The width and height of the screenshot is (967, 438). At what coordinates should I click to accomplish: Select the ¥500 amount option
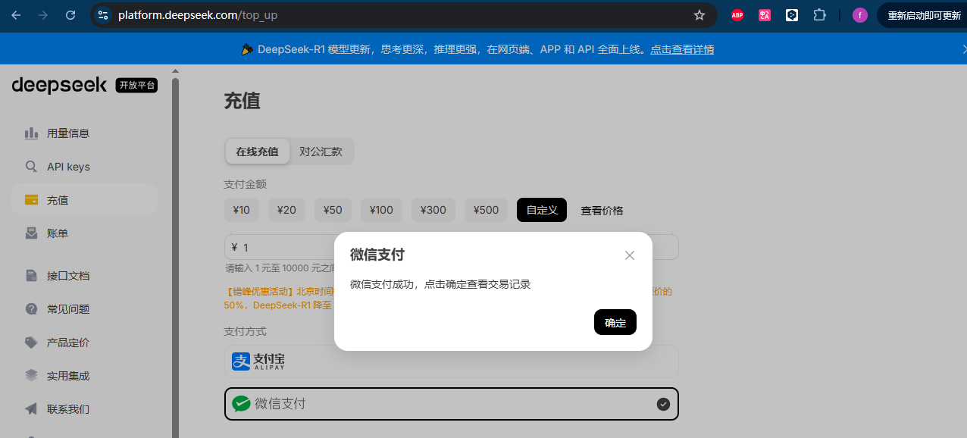[x=486, y=210]
